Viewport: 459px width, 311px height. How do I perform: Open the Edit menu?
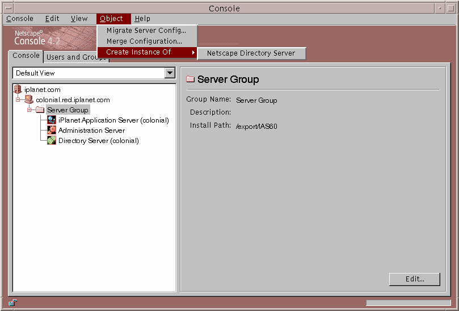coord(52,19)
